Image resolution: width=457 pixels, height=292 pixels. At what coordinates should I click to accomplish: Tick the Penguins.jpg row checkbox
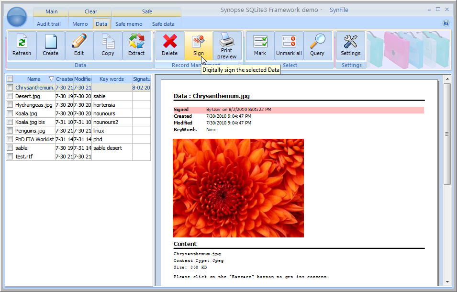coord(10,131)
